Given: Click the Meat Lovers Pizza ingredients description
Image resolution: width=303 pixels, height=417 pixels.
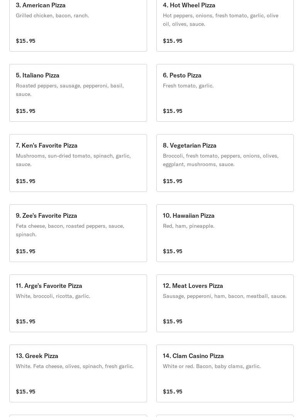Looking at the screenshot, I should (x=224, y=296).
